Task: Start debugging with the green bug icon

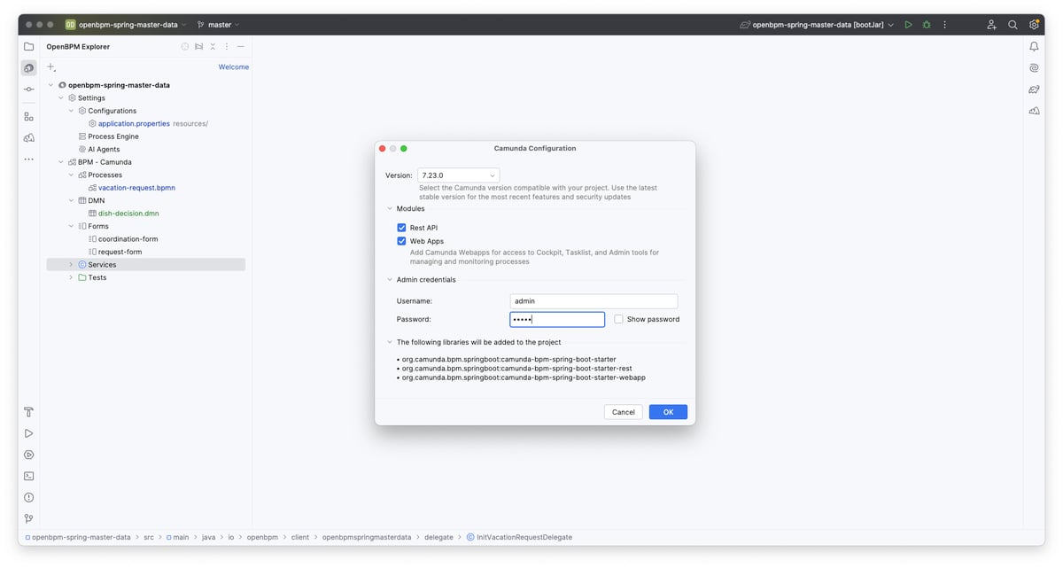Action: [x=927, y=25]
